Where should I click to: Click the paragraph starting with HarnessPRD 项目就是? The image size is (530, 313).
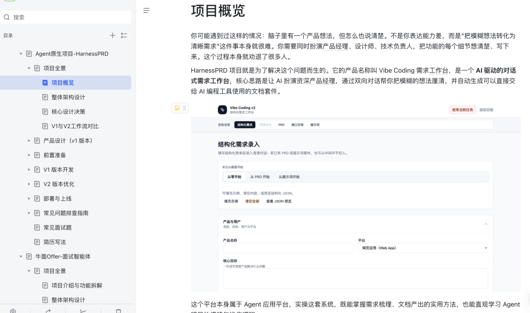click(x=353, y=81)
